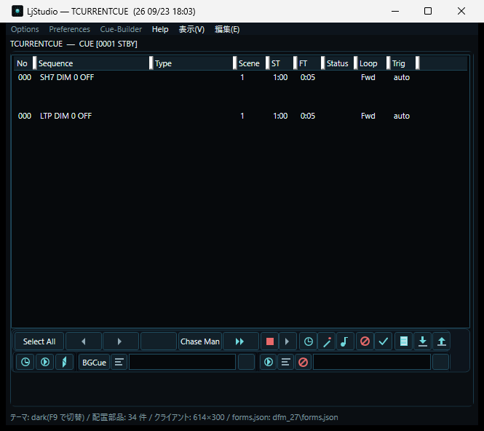Open the 編集(E) menu
The height and width of the screenshot is (431, 484).
(227, 29)
